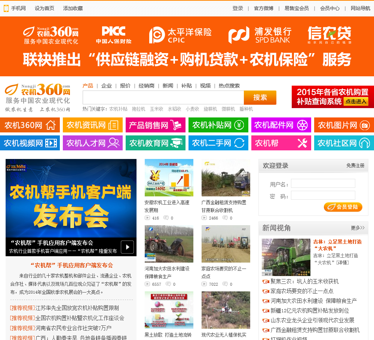The width and height of the screenshot is (374, 340).
Task: Open the 农机360网 home tile
Action: 30,125
